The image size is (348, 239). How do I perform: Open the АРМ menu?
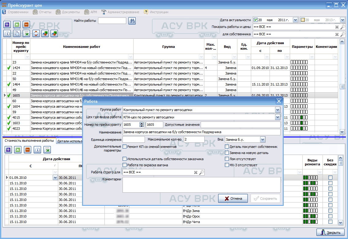[91, 12]
